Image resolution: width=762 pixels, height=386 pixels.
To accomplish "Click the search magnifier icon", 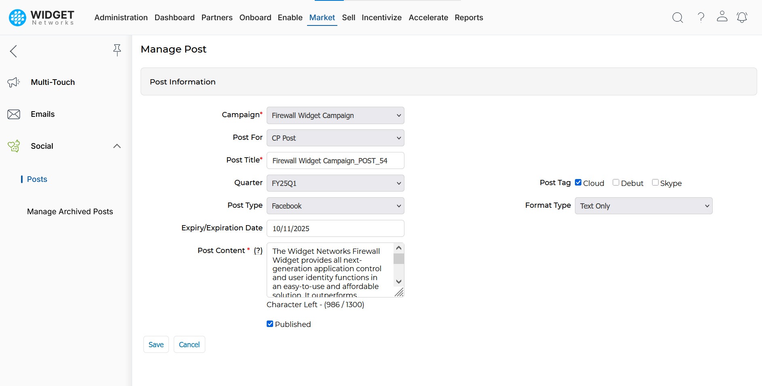I will pos(678,17).
